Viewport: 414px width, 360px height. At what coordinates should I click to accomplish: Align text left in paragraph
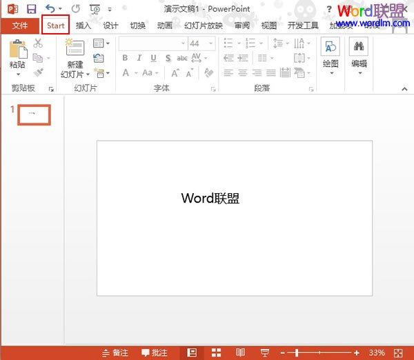[228, 72]
